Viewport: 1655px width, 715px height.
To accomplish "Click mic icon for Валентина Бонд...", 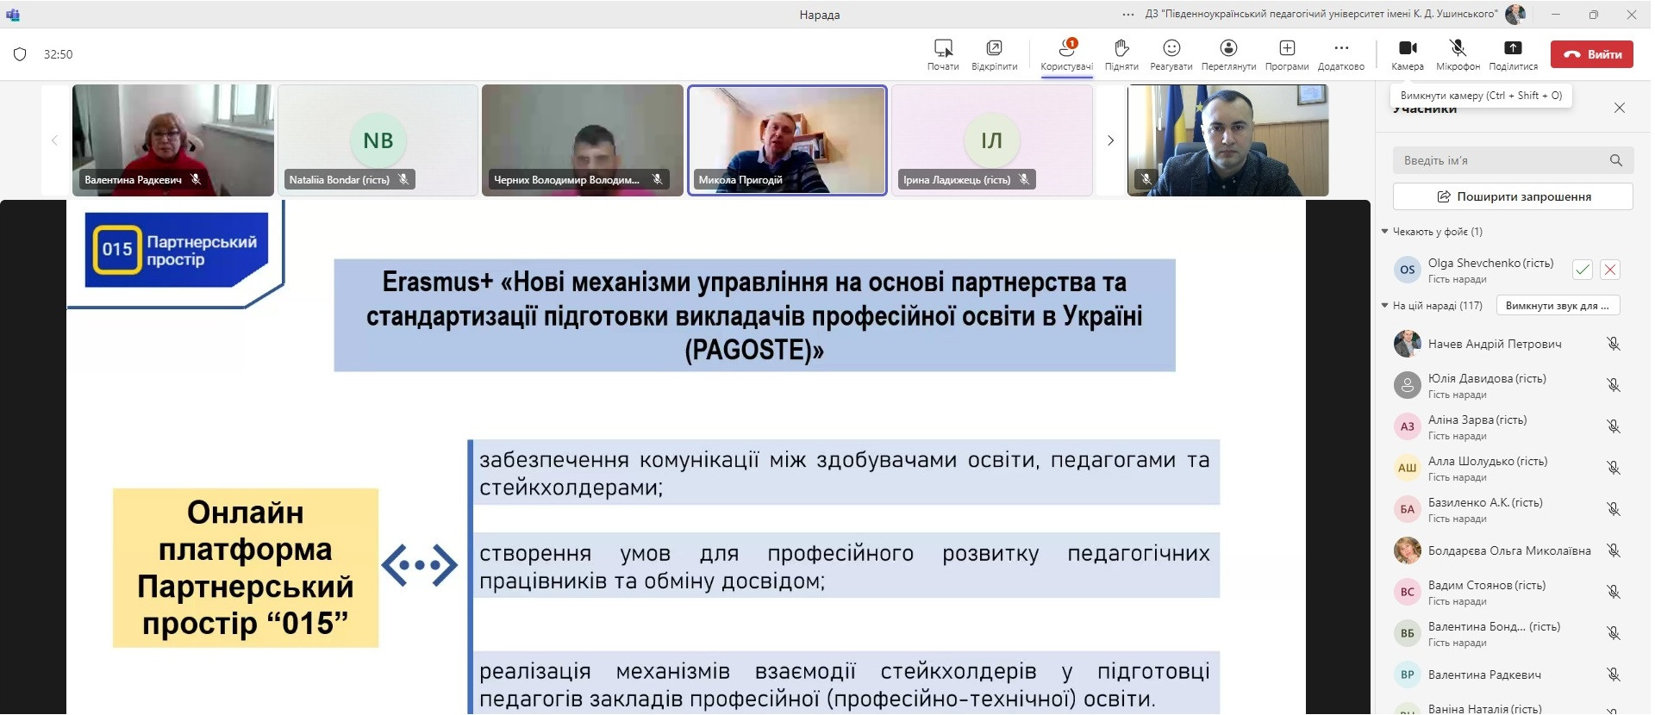I will [1614, 633].
